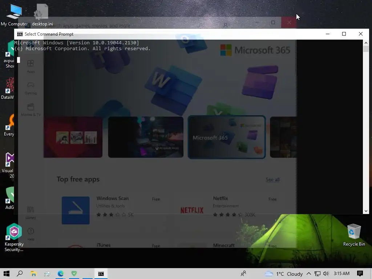
Task: Minimize the Command Prompt window
Action: click(328, 34)
